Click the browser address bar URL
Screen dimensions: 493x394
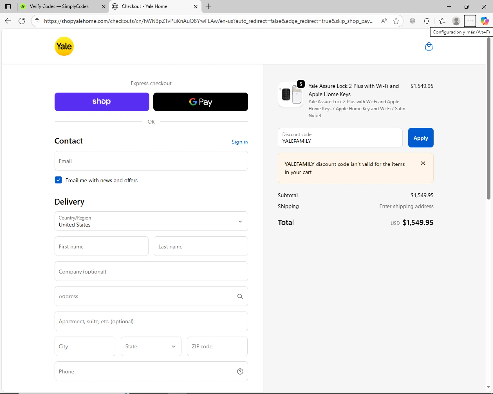point(209,21)
